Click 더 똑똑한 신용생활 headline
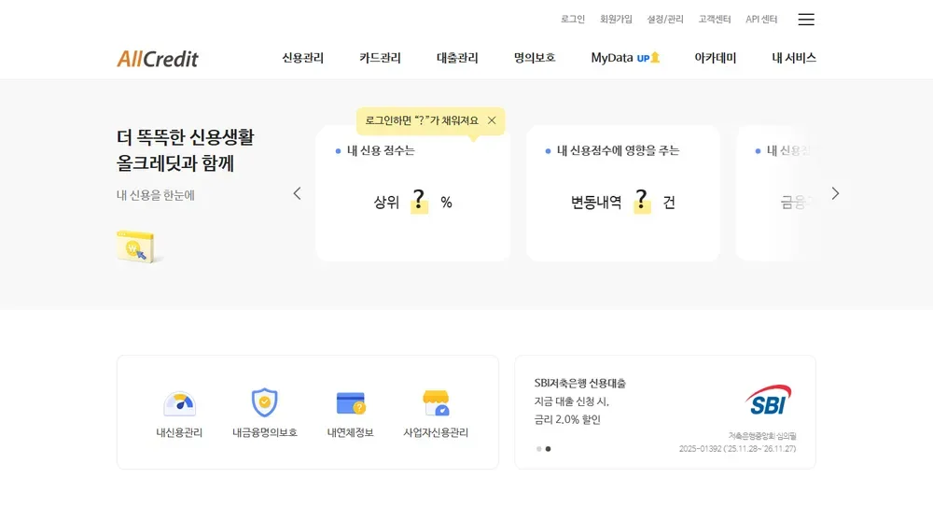The width and height of the screenshot is (933, 506). click(x=185, y=137)
